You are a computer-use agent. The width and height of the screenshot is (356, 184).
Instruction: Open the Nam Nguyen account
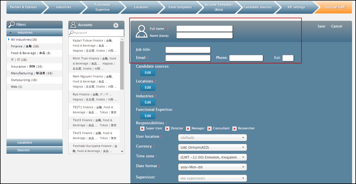pyautogui.click(x=94, y=82)
